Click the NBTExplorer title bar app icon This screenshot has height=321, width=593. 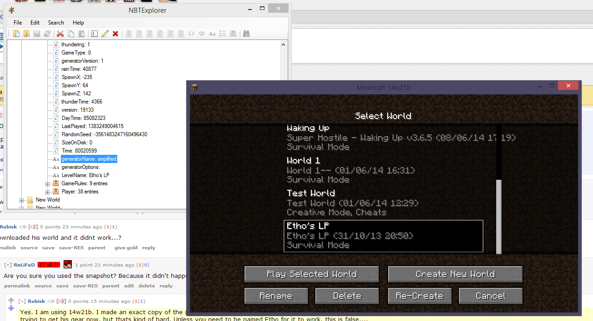(x=11, y=10)
